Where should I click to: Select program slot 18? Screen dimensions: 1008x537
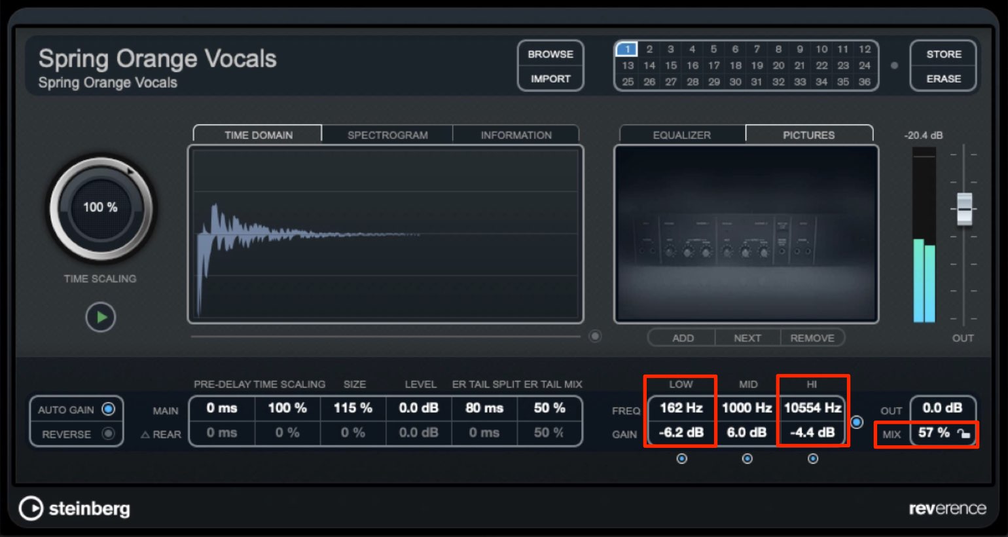click(735, 65)
